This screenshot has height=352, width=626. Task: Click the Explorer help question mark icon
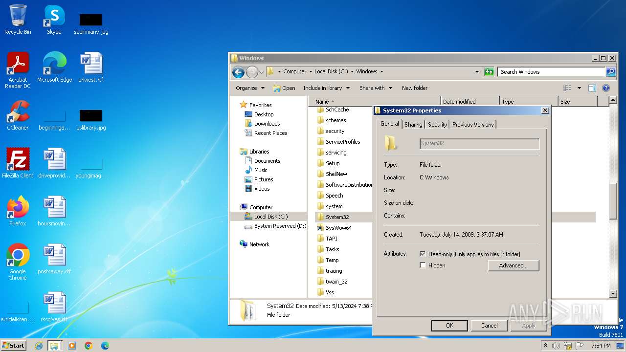[x=605, y=88]
